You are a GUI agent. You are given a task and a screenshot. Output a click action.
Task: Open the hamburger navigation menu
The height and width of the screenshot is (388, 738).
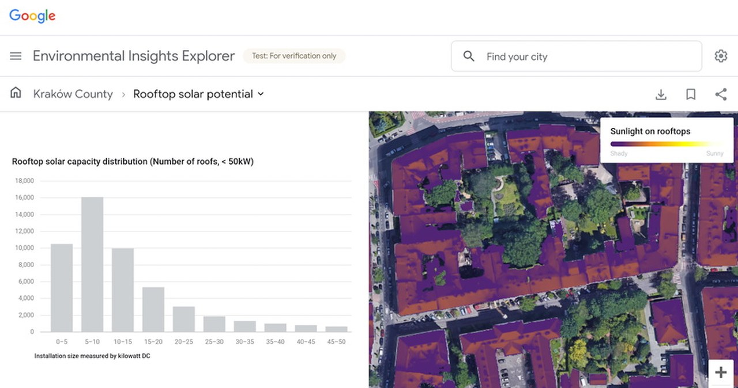pos(15,56)
